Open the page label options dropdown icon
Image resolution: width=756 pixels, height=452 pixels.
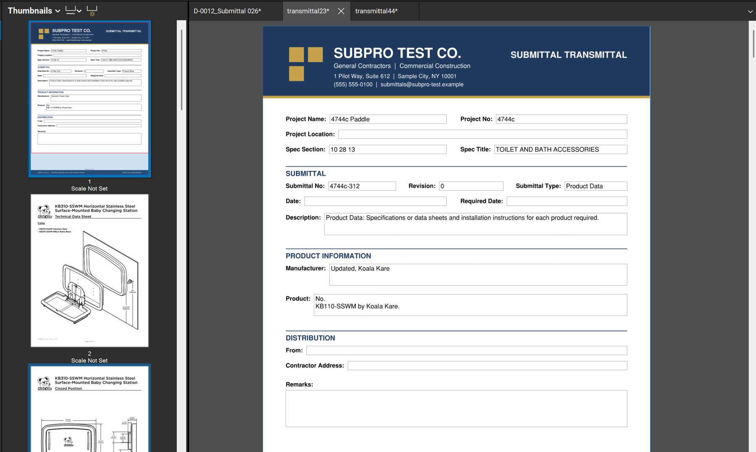point(73,10)
